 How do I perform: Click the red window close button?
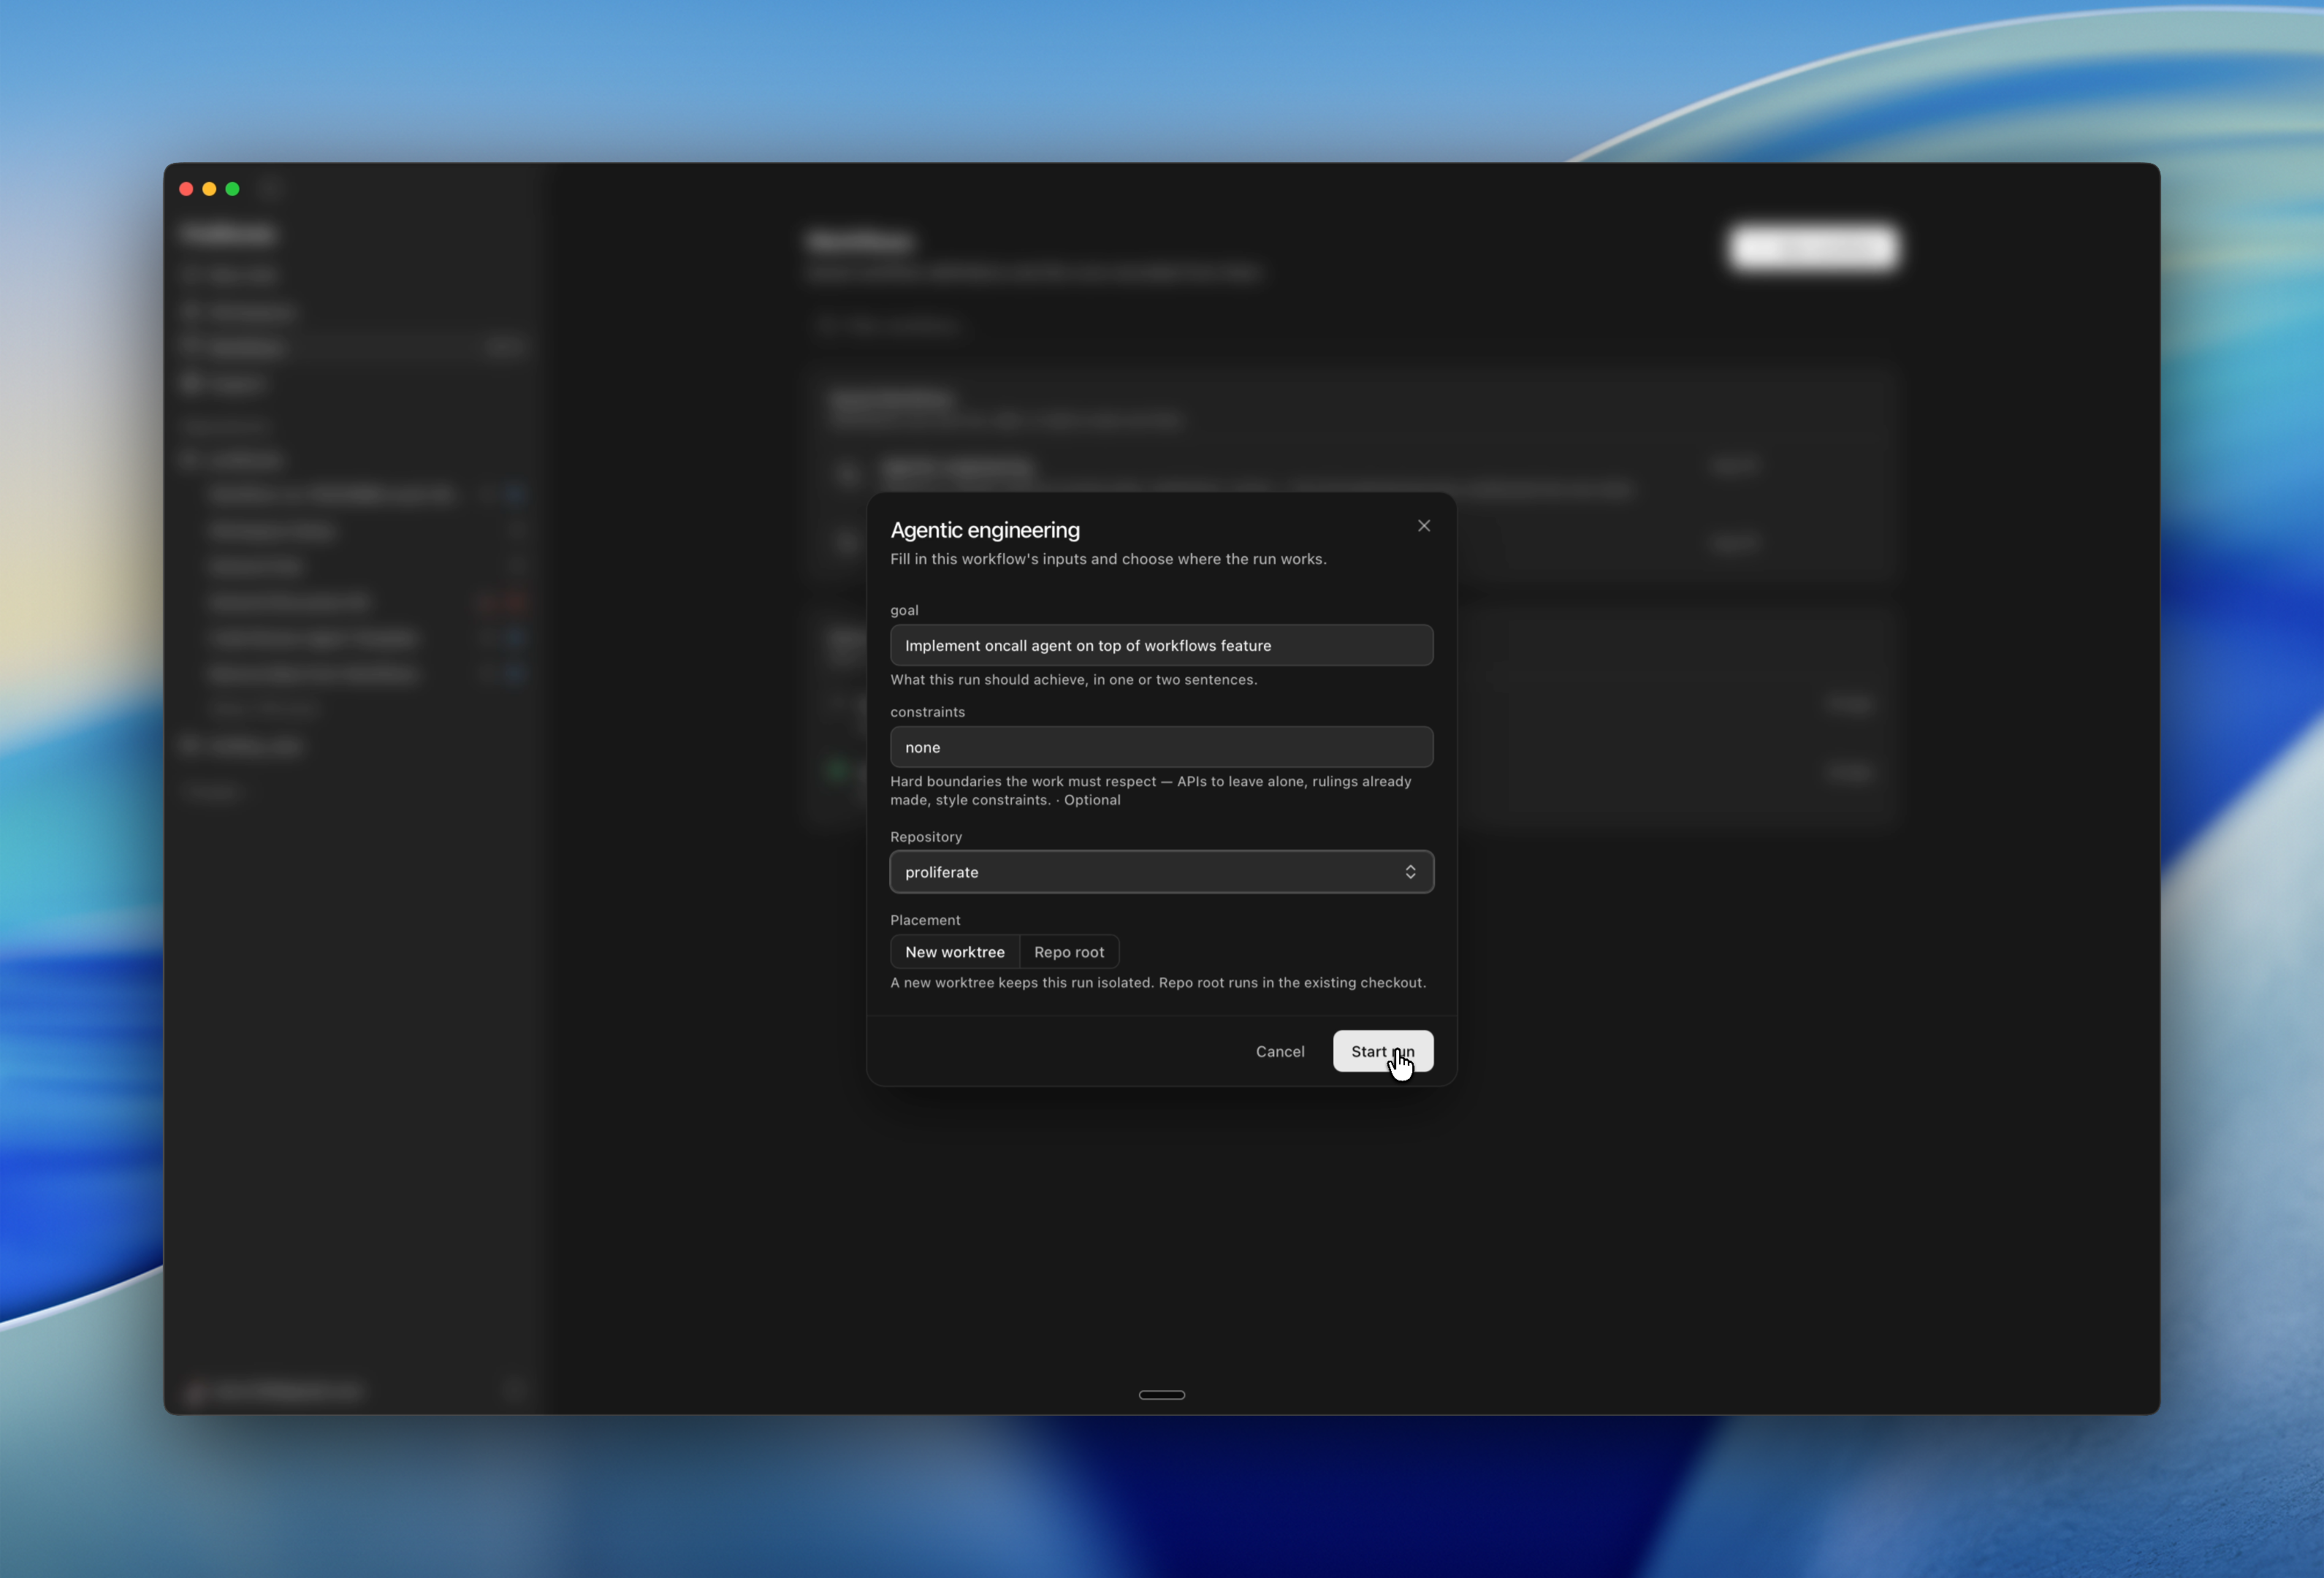186,189
